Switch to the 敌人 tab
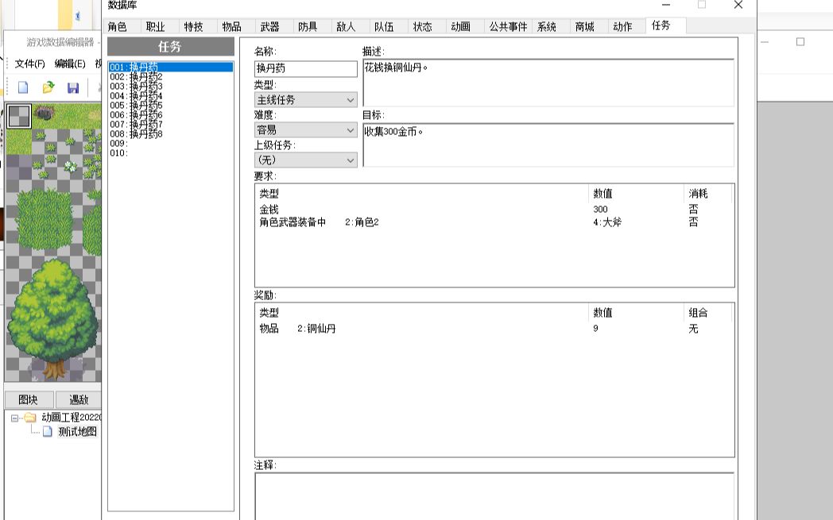833x520 pixels. [347, 26]
